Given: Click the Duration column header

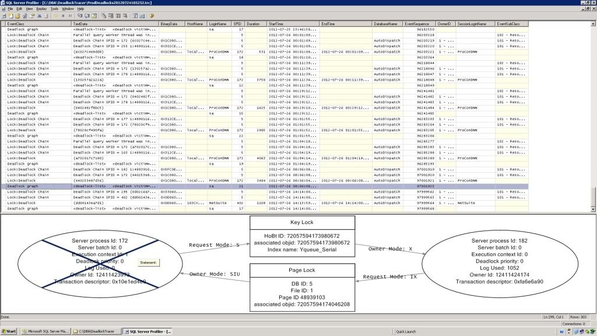Looking at the screenshot, I should click(256, 23).
